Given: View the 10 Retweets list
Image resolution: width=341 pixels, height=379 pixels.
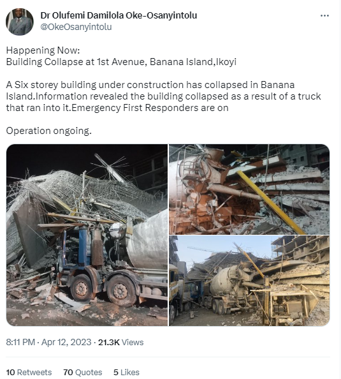Looking at the screenshot, I should [x=29, y=372].
